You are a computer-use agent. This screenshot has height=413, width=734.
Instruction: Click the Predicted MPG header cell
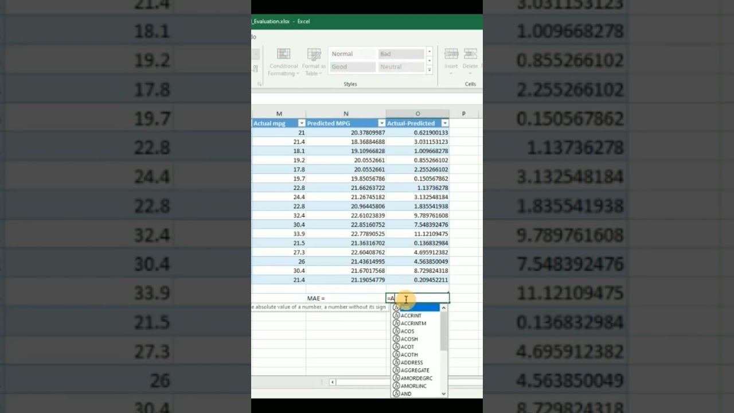coord(346,123)
